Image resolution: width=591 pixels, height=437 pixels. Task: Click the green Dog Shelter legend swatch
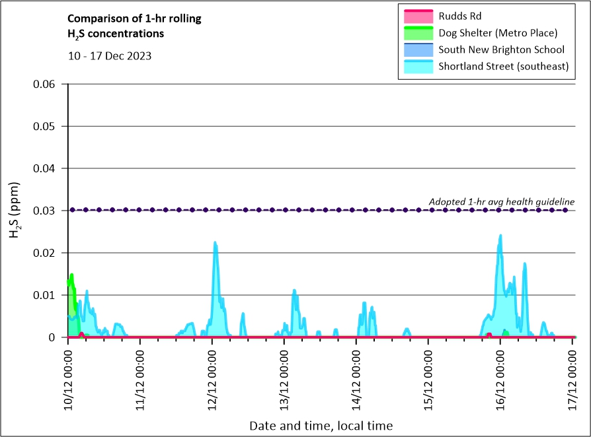coord(416,32)
